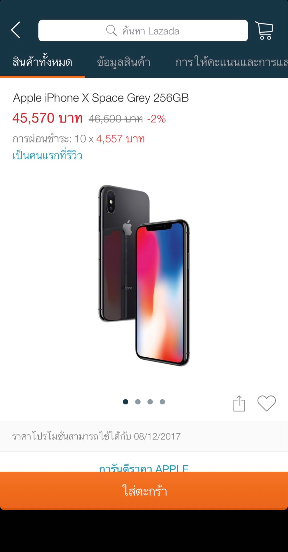Screen dimensions: 288x552
Task: Select the fourth image carousel dot
Action: click(x=162, y=402)
